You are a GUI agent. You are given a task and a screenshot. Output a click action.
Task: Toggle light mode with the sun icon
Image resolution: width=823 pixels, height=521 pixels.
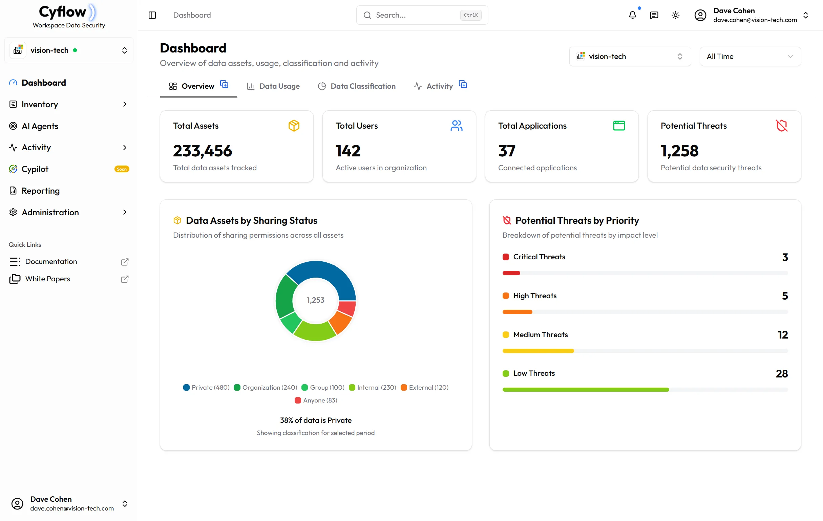(676, 15)
